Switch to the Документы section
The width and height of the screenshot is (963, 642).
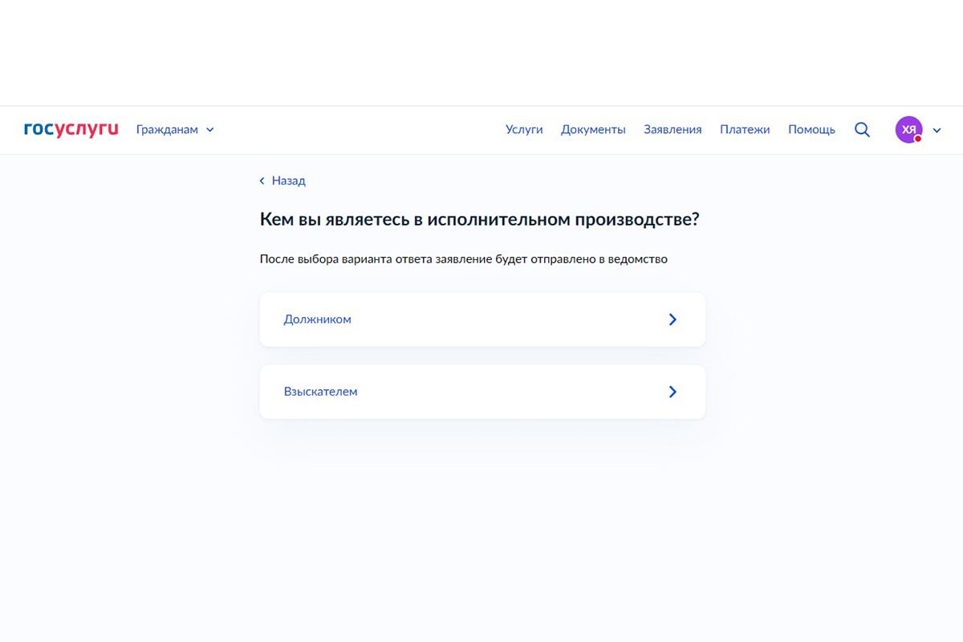click(593, 129)
